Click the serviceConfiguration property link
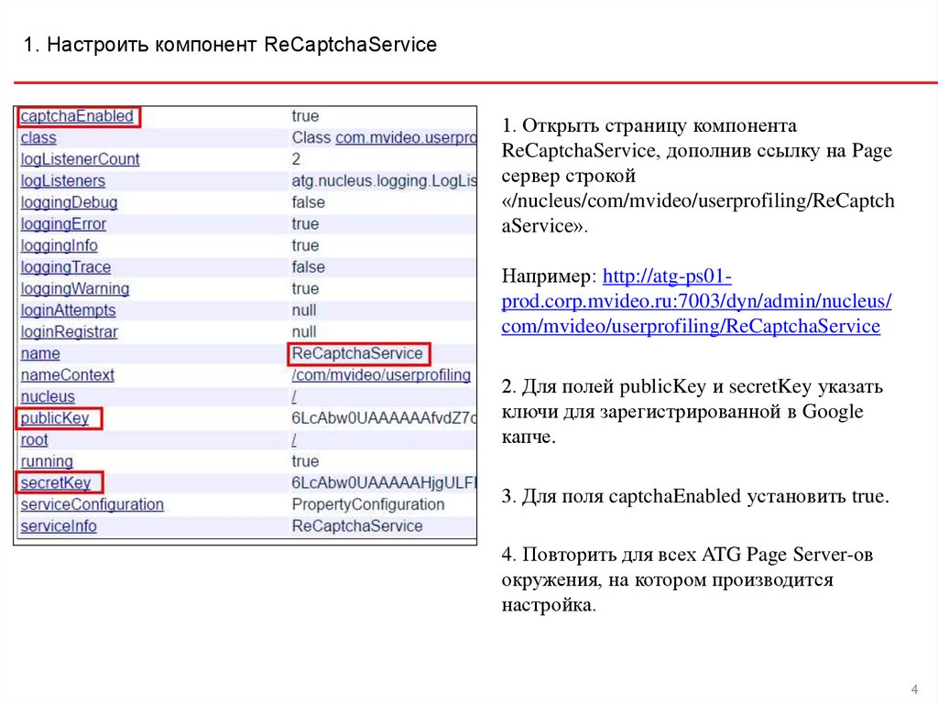Screen dimensions: 938x702 [x=92, y=504]
